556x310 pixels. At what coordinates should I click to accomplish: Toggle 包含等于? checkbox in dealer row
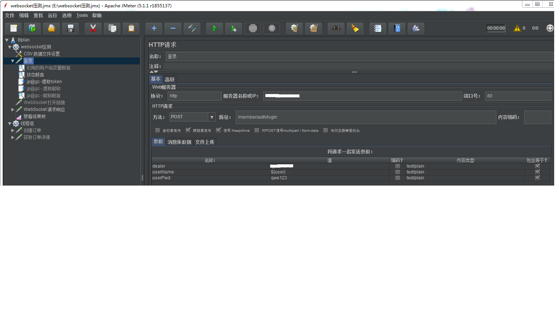point(537,166)
